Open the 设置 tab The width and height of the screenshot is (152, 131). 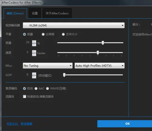35,13
